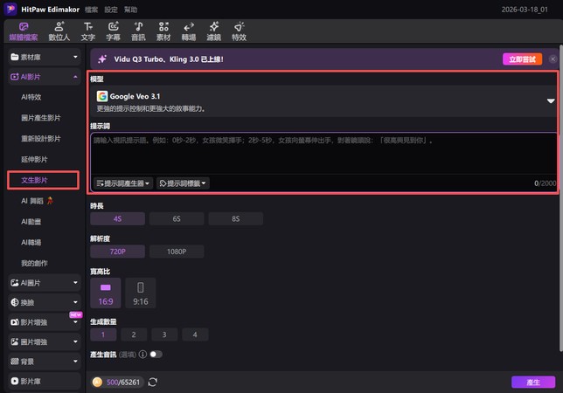Expand the AI圖片 section
563x393 pixels.
45,283
